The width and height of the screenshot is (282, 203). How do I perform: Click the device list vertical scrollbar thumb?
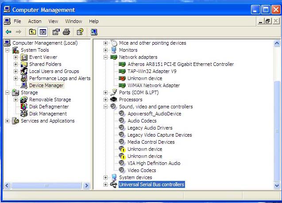tap(277, 131)
